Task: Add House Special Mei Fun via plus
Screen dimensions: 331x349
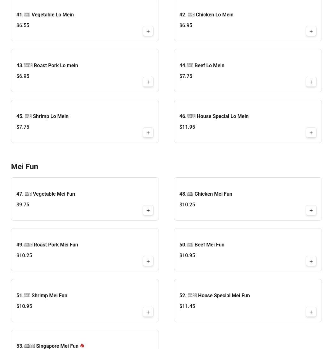Action: [311, 312]
